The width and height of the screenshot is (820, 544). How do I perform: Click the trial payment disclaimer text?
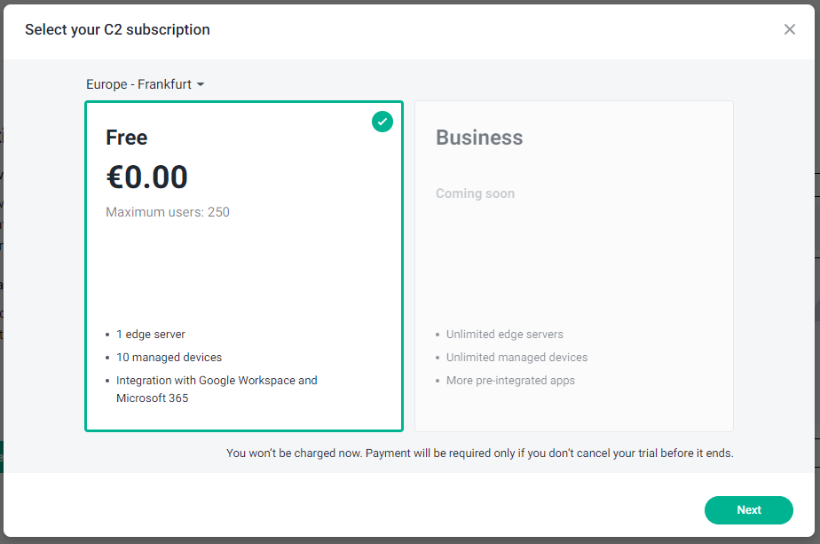[480, 453]
